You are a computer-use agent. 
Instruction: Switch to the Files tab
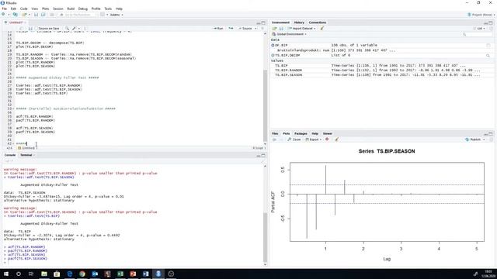(x=275, y=133)
